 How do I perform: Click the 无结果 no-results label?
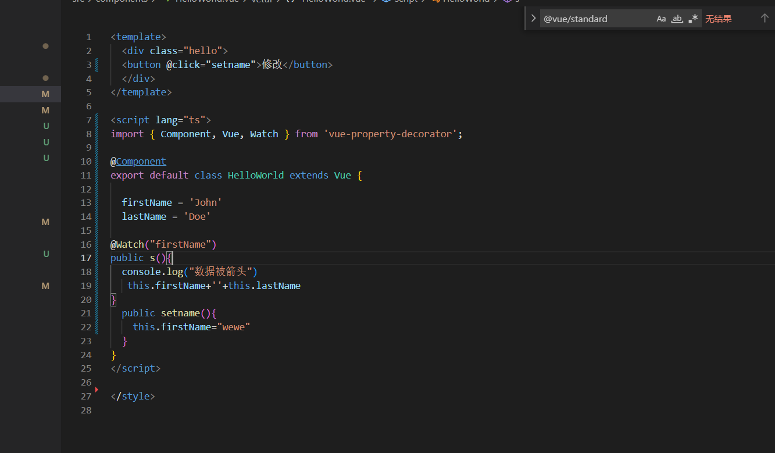718,19
